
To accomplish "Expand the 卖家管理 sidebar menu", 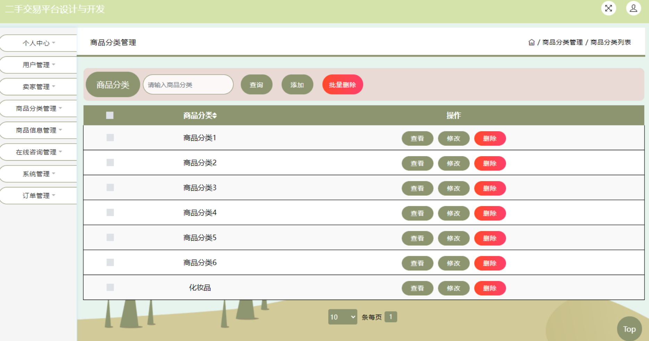I will coord(39,87).
